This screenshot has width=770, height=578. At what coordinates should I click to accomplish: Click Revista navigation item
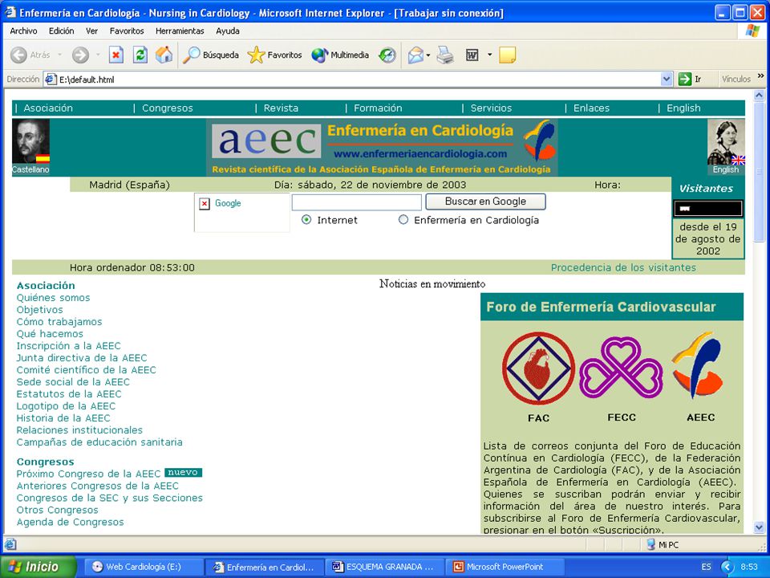click(x=281, y=108)
